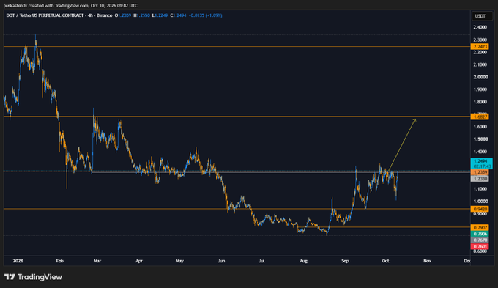
Task: Select the orange horizontal line at 2.2473
Action: (x=237, y=46)
